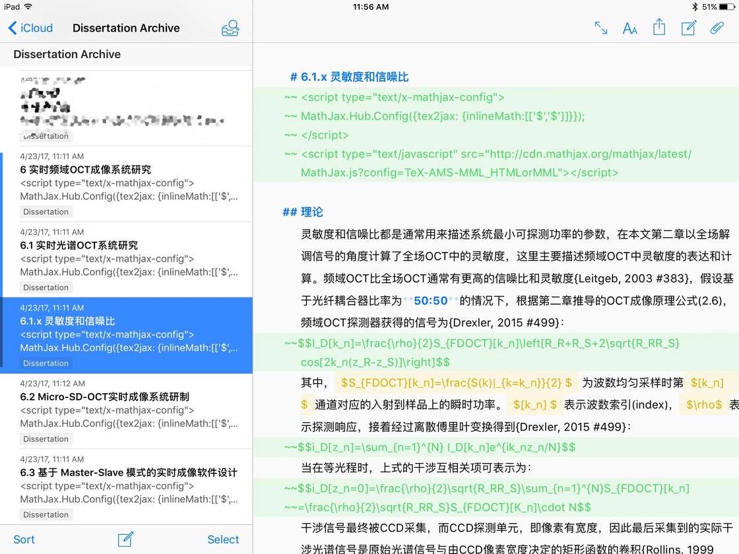The width and height of the screenshot is (739, 554).
Task: Tap the 4/23/17, 11:12 AM timestamp
Action: point(52,383)
